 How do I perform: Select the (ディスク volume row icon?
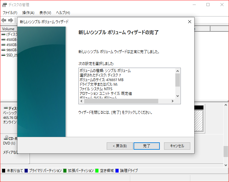click(x=3, y=34)
